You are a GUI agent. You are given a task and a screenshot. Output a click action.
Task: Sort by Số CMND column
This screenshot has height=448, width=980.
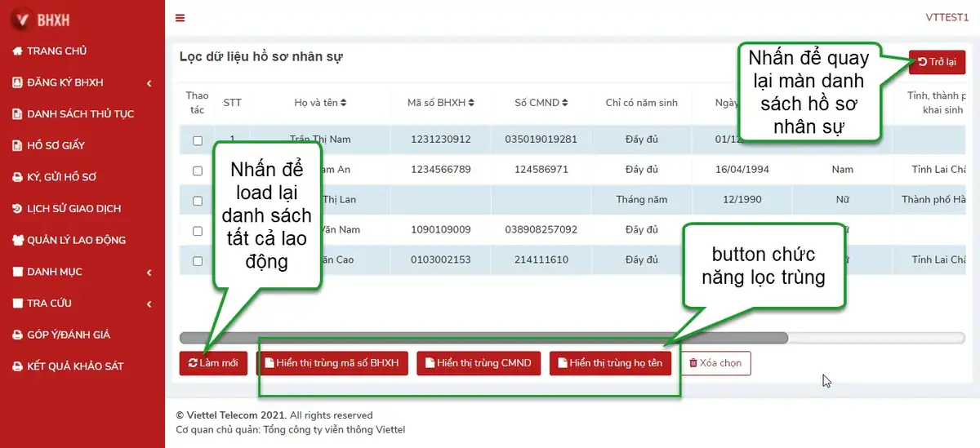click(541, 103)
